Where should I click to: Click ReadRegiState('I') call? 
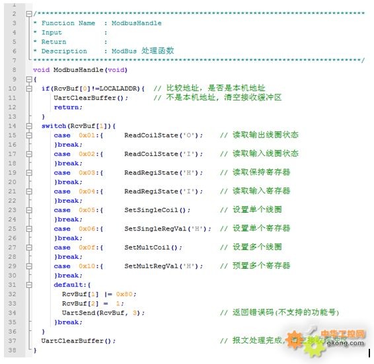163,192
